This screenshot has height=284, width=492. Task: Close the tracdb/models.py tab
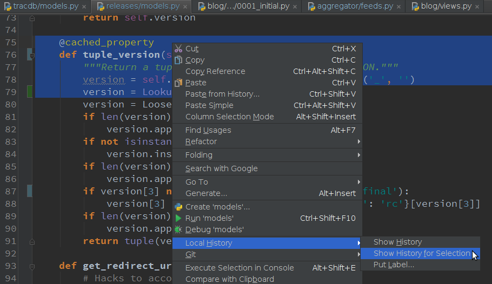[84, 6]
